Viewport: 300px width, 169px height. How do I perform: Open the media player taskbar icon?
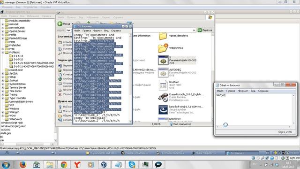coord(90,165)
